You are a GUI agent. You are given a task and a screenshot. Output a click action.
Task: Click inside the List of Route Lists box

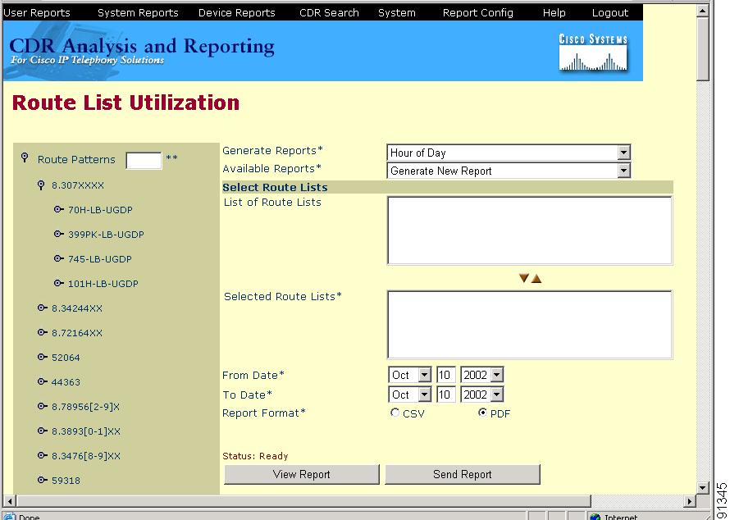530,230
